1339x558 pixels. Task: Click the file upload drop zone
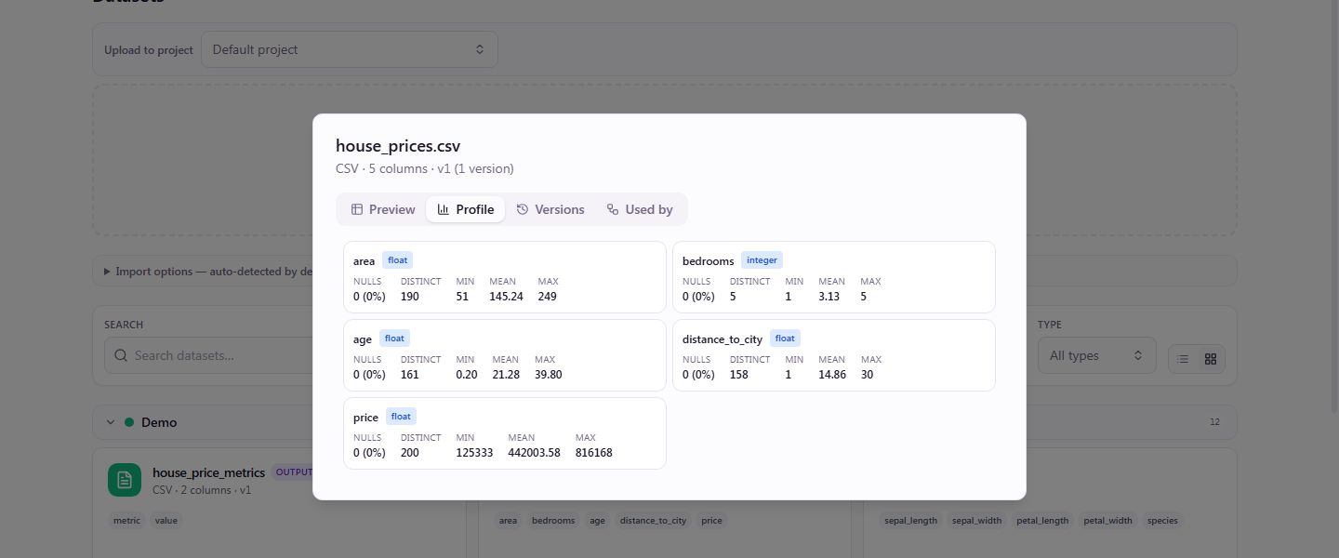pyautogui.click(x=665, y=160)
